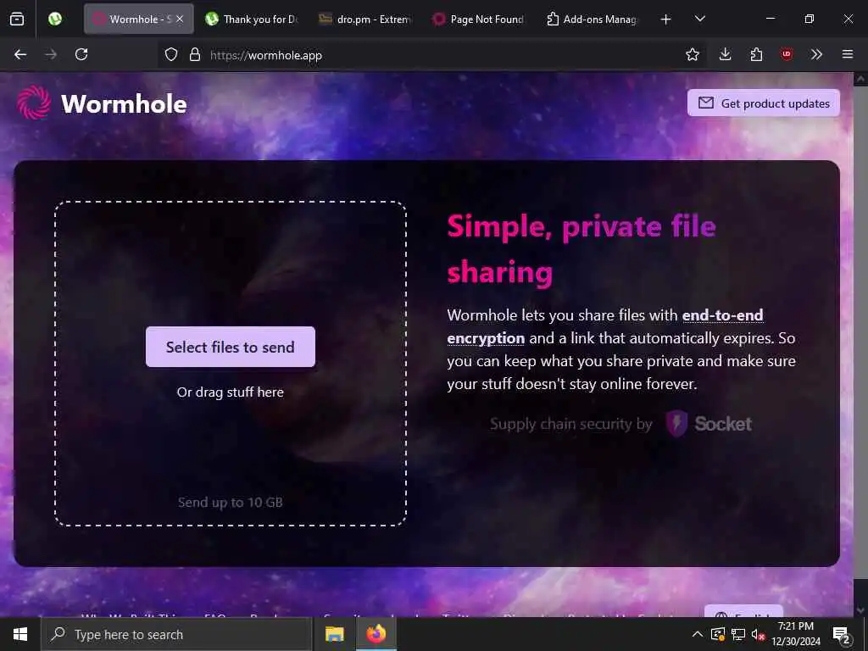Switch to the Page Not Found tab

pos(479,19)
